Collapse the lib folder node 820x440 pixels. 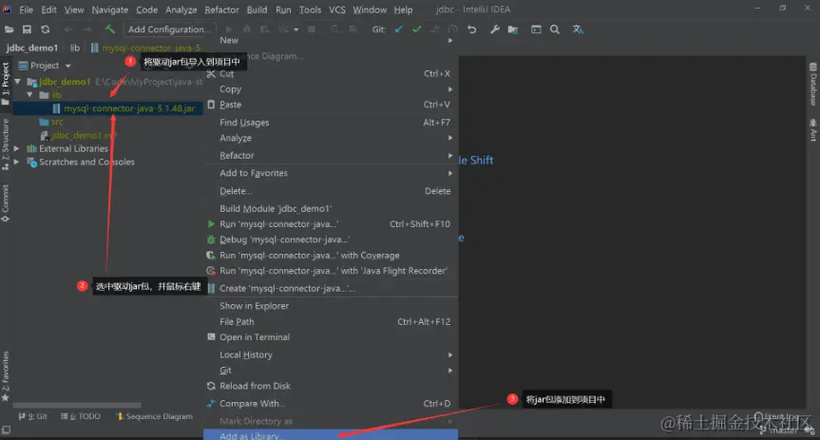(29, 95)
